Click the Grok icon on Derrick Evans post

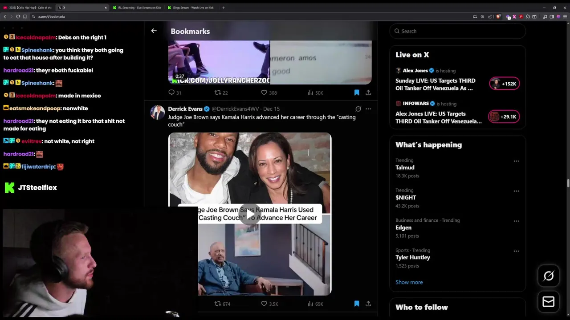pyautogui.click(x=358, y=109)
